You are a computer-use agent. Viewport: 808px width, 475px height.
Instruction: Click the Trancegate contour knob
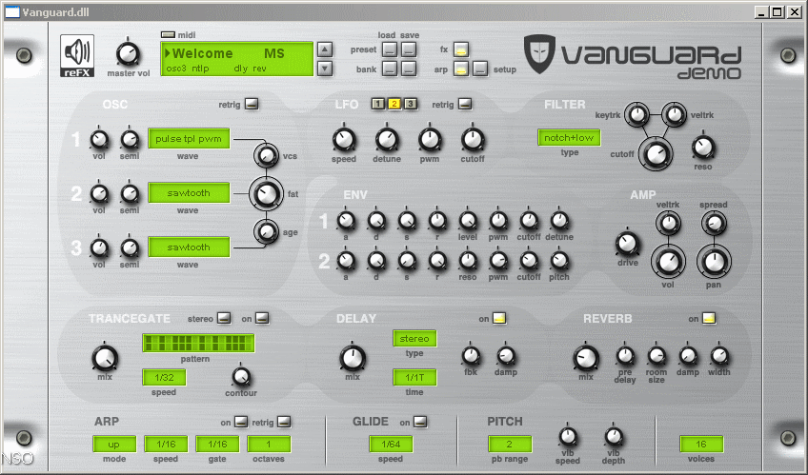click(241, 377)
